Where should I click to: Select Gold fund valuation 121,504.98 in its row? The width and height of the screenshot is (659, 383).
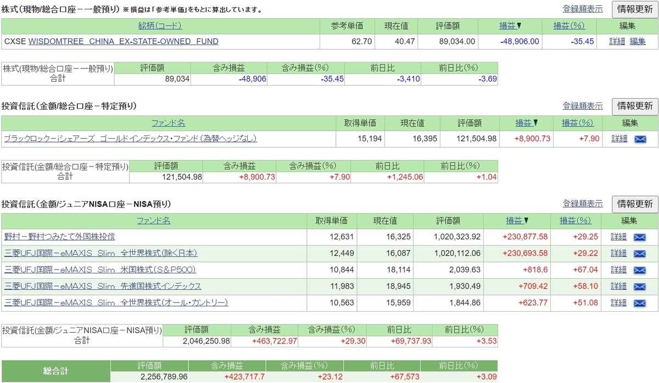coord(476,139)
